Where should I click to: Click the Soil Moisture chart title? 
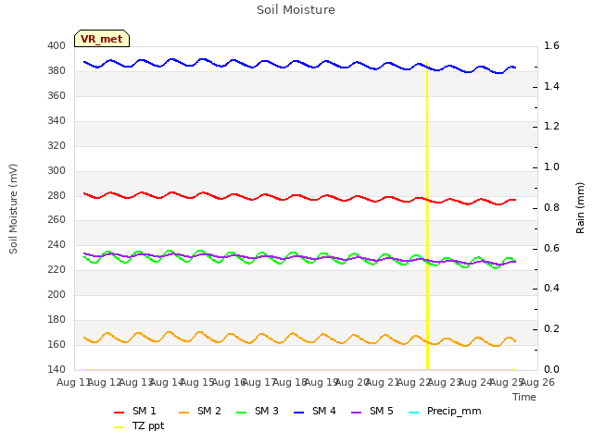click(296, 10)
